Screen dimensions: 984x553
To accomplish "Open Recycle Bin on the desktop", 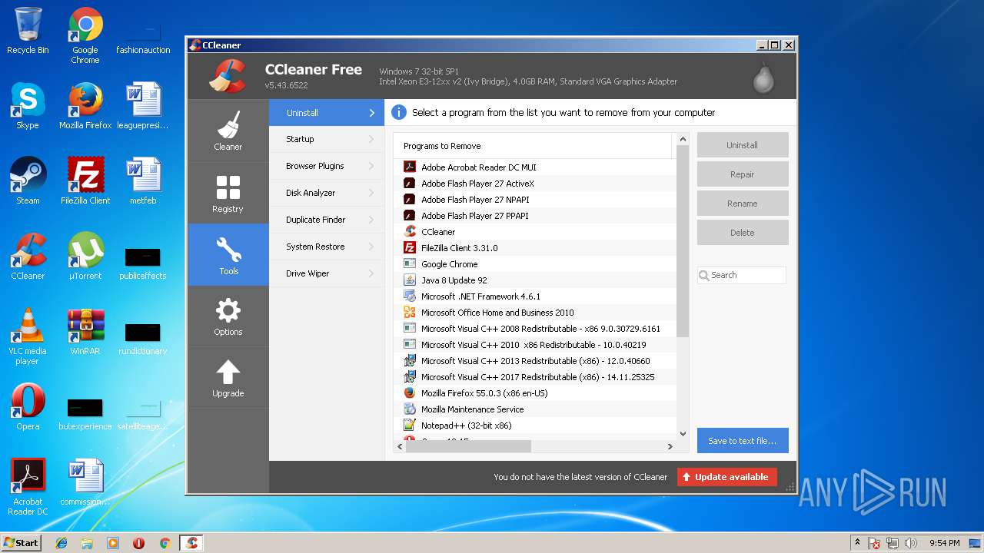I will point(28,31).
